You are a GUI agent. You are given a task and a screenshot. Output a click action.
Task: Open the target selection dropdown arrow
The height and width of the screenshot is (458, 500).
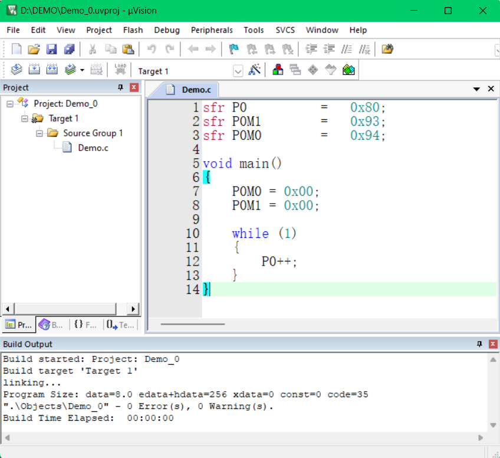238,71
